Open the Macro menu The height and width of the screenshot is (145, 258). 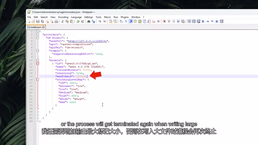pos(107,17)
